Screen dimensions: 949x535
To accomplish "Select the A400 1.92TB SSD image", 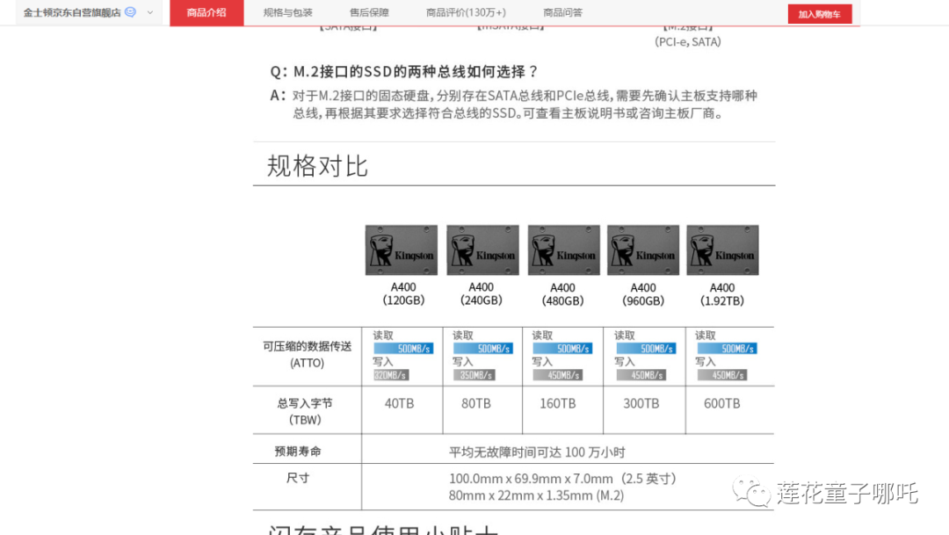I will point(722,250).
